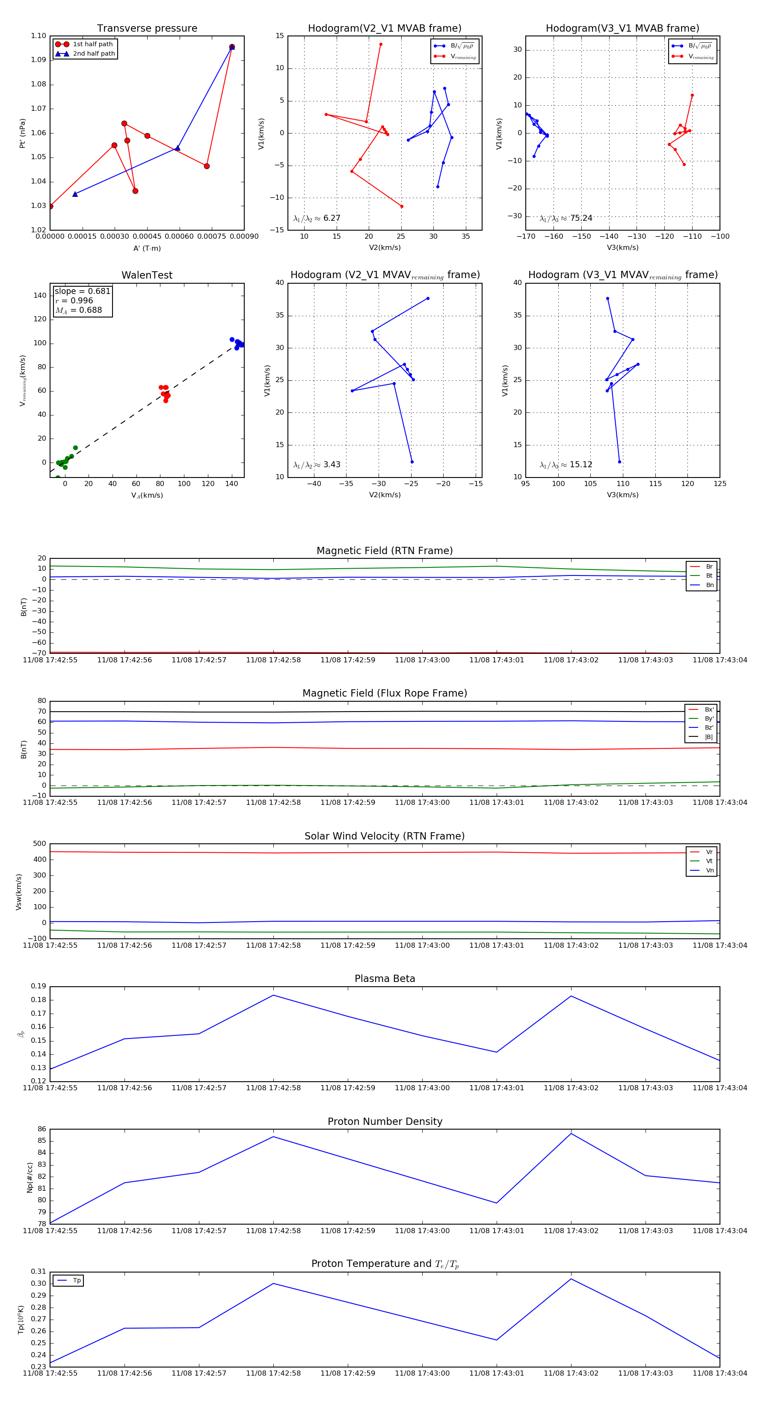This screenshot has width=770, height=1412.
Task: Click B/√μ0ρ legend entry in V3_V1 MVAB hodogram
Action: [692, 46]
